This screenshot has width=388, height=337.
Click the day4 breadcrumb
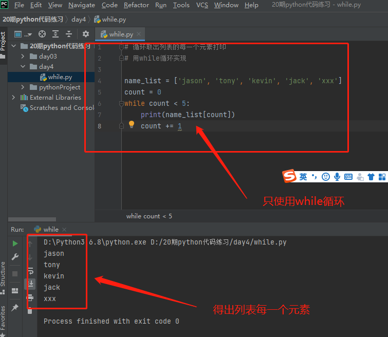click(x=79, y=20)
